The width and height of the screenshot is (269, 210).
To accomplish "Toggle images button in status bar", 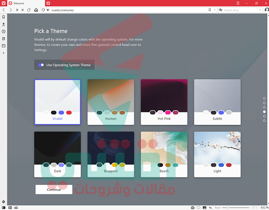I will click(x=204, y=208).
